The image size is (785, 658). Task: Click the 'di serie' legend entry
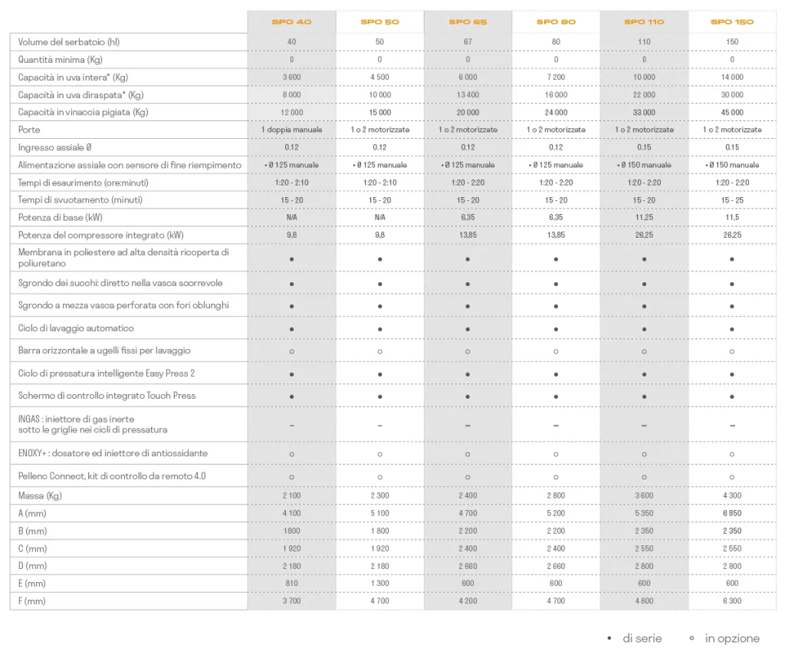click(x=634, y=639)
